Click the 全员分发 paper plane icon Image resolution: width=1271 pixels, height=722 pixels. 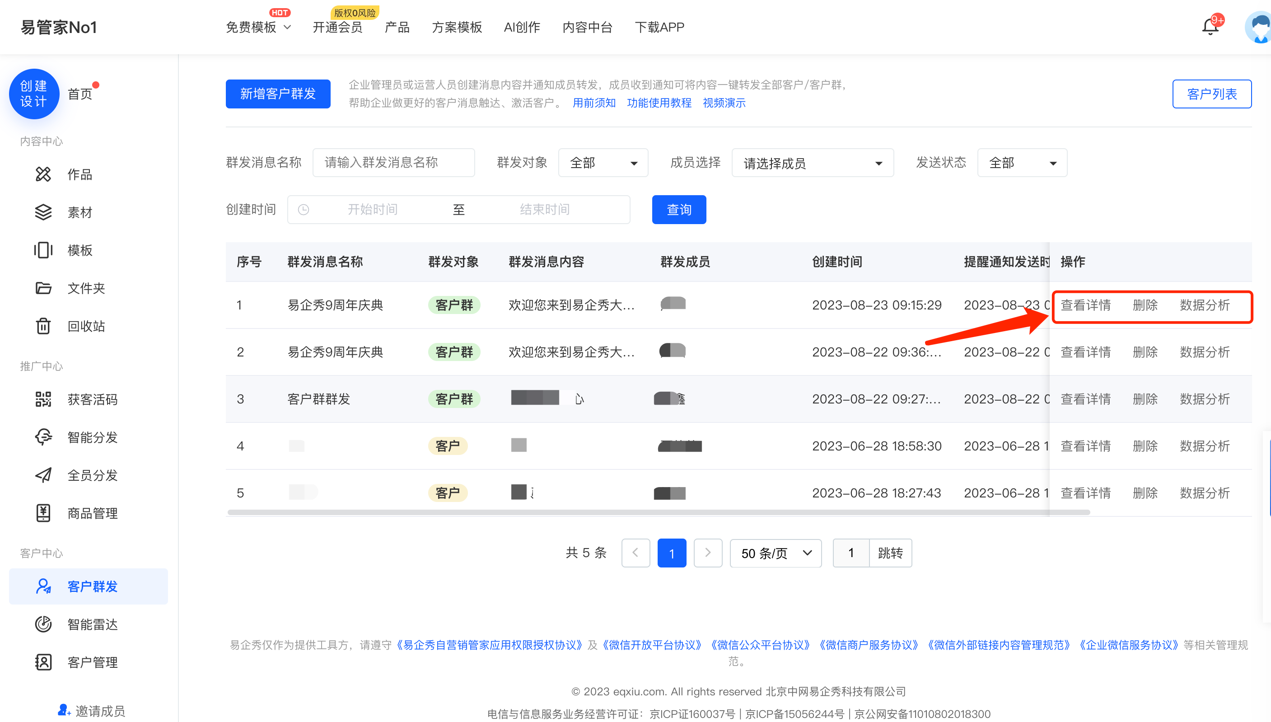[x=43, y=475]
